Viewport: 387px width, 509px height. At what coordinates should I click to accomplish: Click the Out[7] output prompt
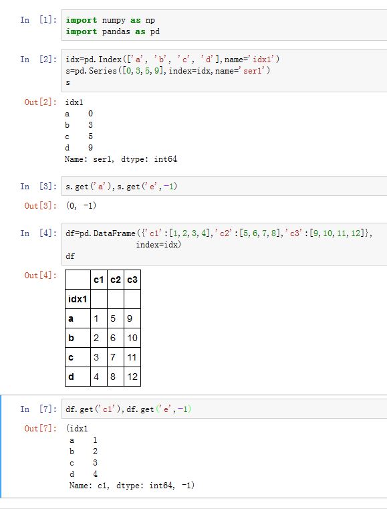pos(41,429)
